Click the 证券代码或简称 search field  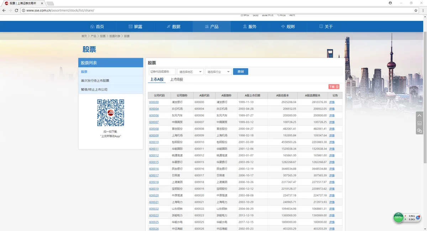162,72
